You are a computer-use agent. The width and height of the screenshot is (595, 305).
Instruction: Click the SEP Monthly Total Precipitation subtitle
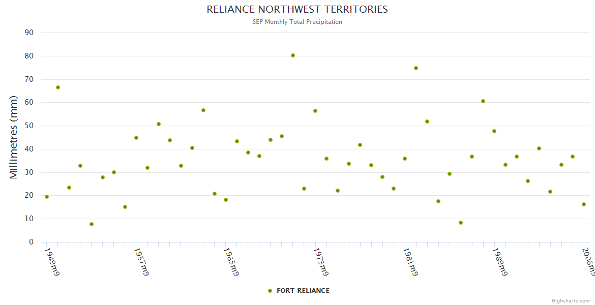[297, 22]
